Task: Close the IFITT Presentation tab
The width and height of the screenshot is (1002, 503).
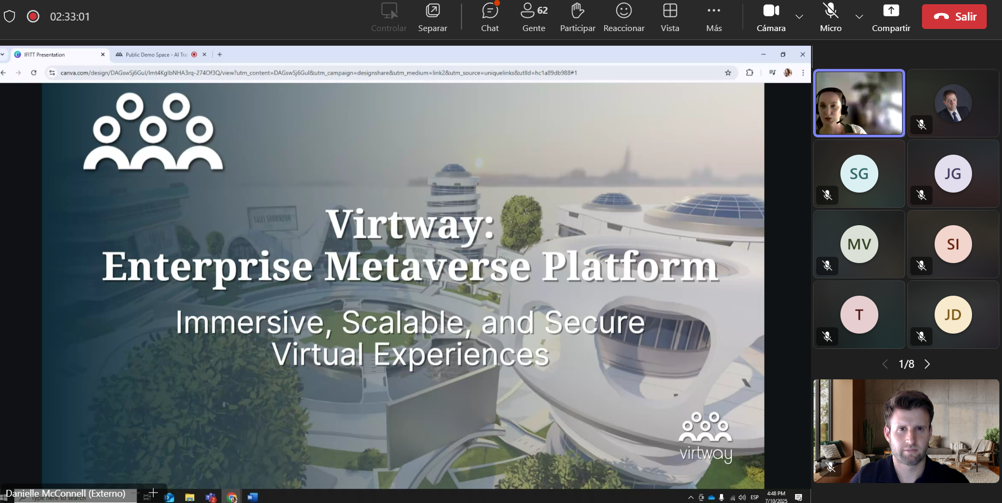Action: (x=103, y=55)
